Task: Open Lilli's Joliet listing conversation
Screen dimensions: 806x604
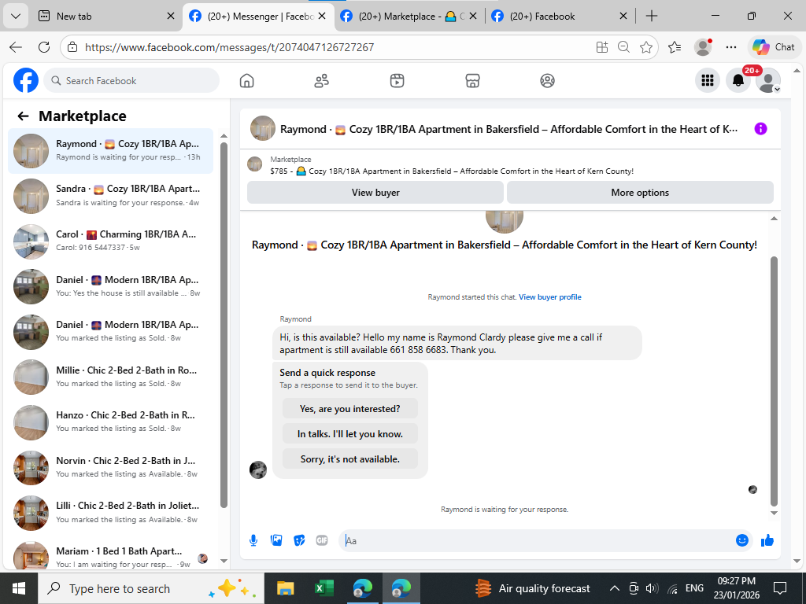Action: coord(110,513)
